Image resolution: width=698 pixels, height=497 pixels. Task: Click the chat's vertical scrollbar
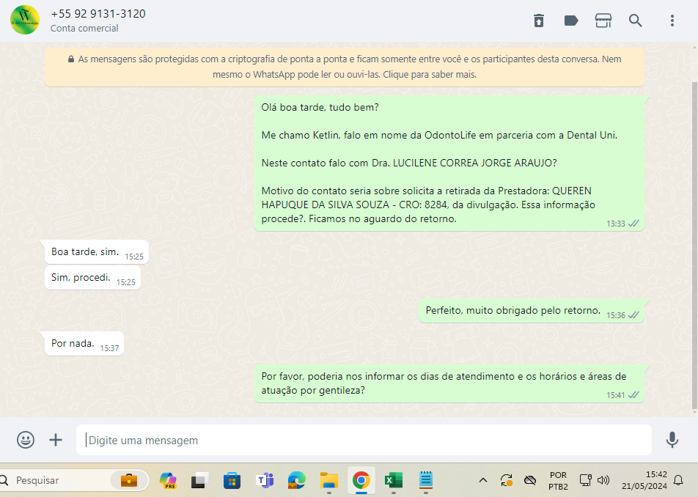pos(694,249)
